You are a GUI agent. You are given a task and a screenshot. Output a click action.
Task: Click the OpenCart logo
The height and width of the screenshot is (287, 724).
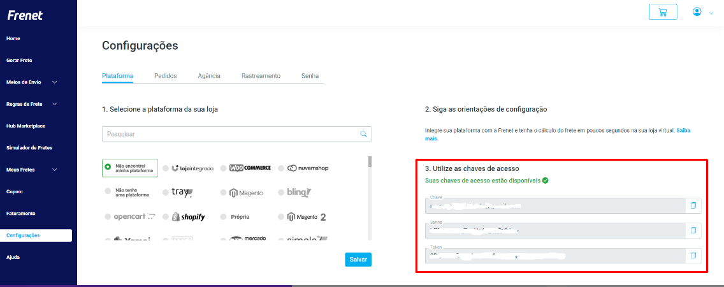click(135, 217)
